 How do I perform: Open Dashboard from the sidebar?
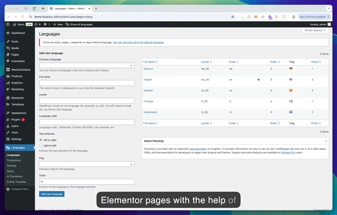[18, 33]
